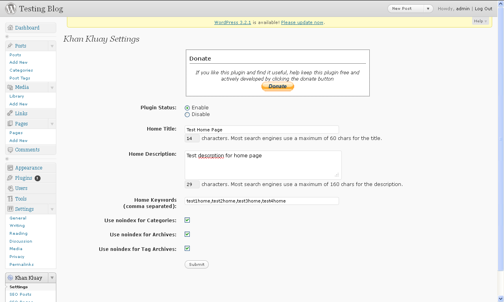
Task: Click the Khan Kluay sidebar icon
Action: pyautogui.click(x=10, y=278)
